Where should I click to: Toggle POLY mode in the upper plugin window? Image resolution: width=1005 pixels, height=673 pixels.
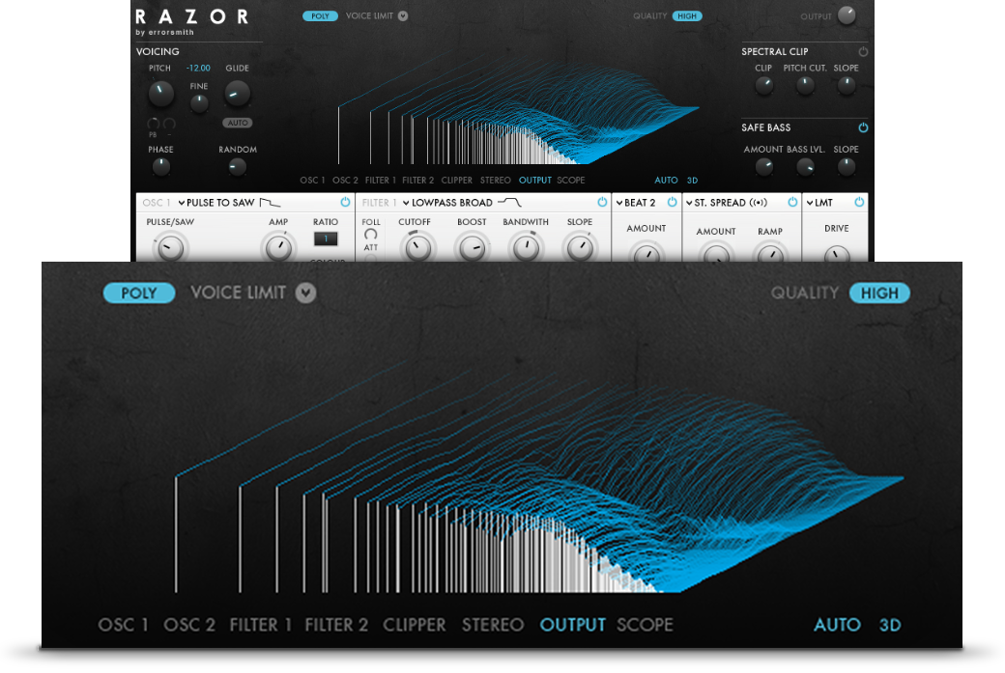(x=320, y=16)
